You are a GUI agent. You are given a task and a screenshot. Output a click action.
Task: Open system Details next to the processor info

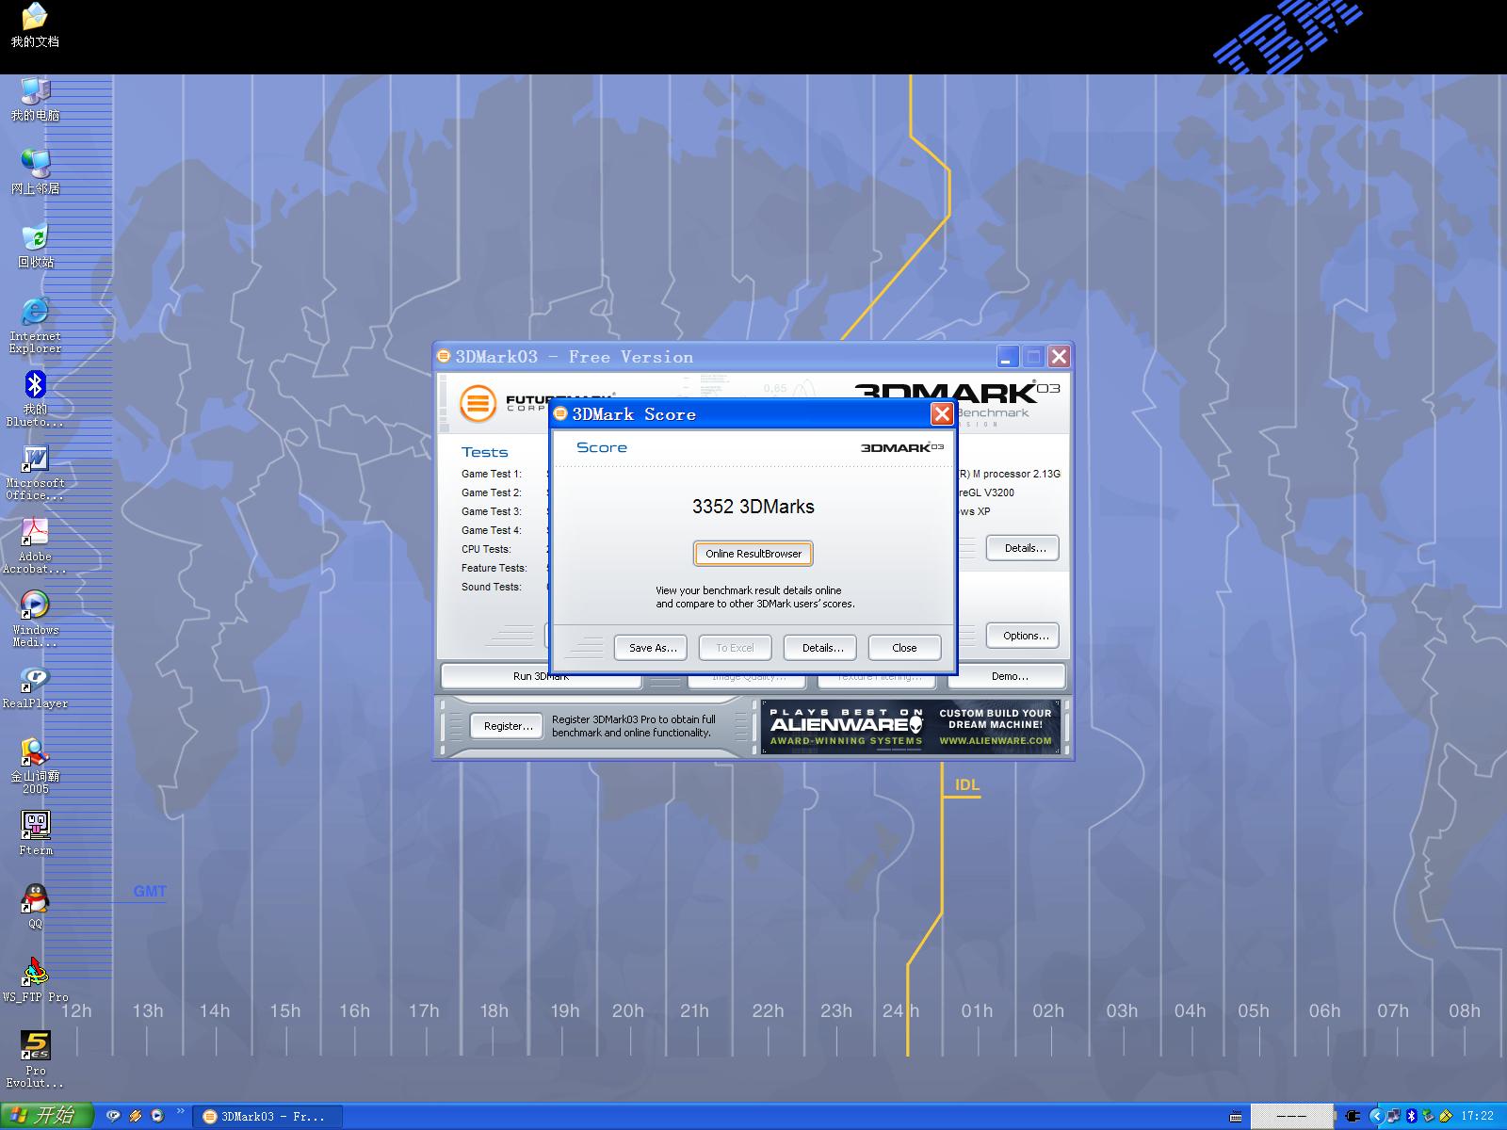click(x=1023, y=548)
